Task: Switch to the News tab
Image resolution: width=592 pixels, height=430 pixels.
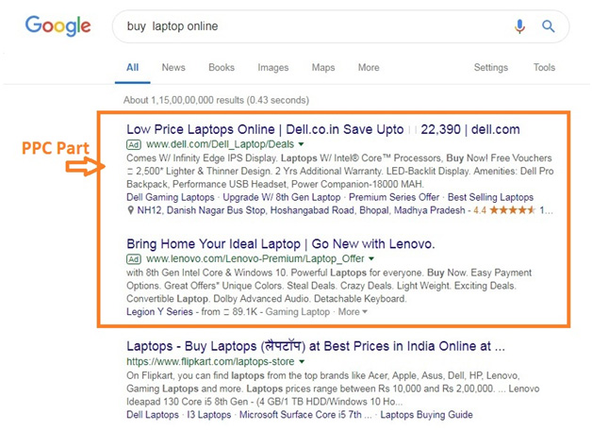Action: coord(173,68)
